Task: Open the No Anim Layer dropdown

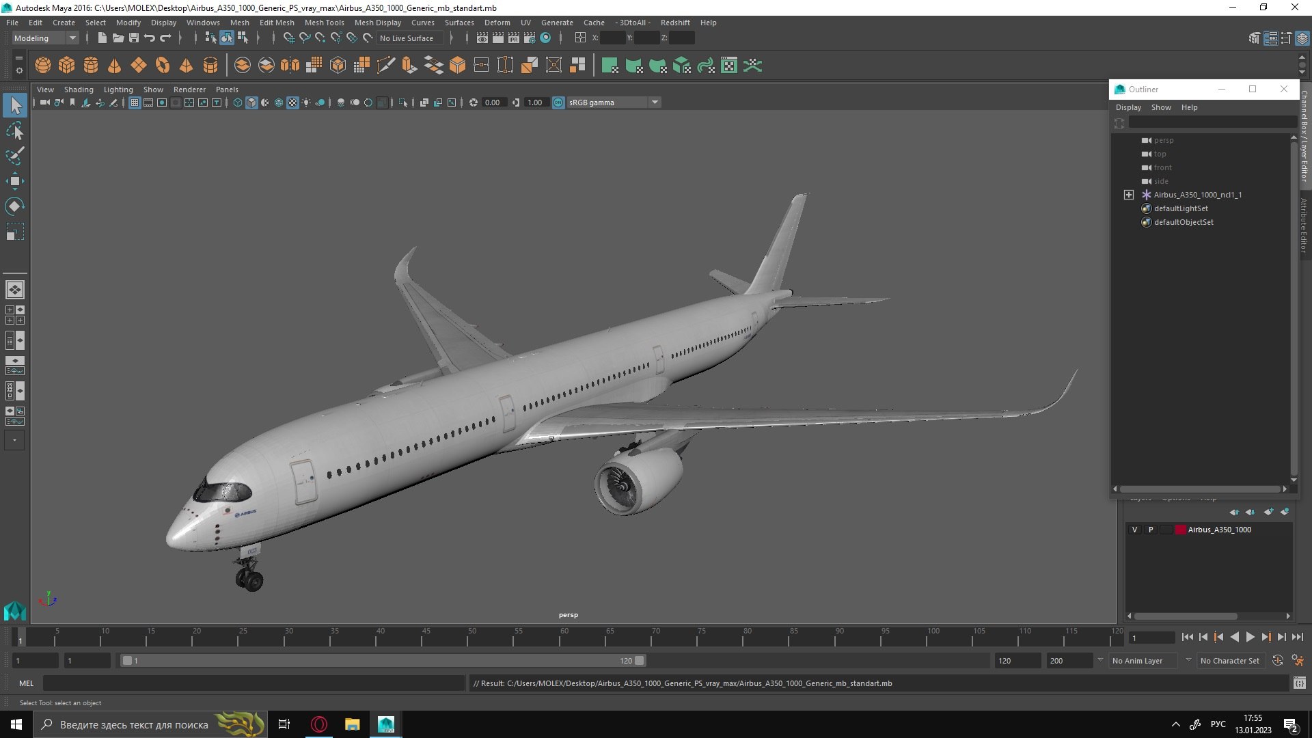Action: pyautogui.click(x=1151, y=661)
